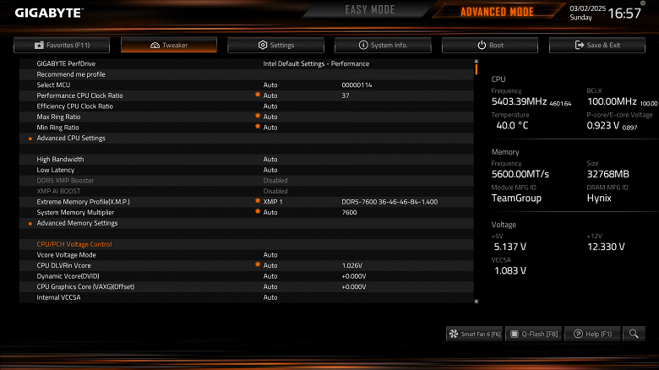Switch to System Info. tab
Image resolution: width=659 pixels, height=370 pixels.
(x=383, y=45)
